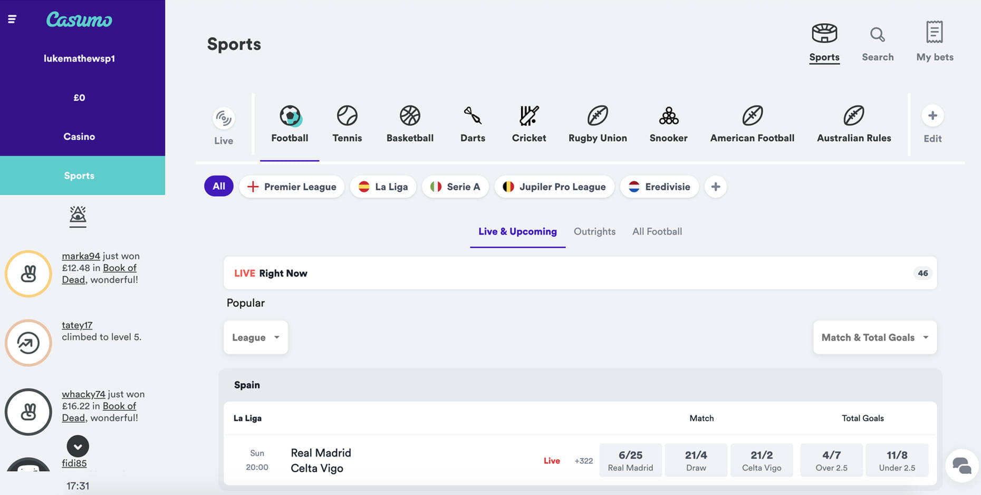
Task: Filter by Premier League
Action: 292,187
